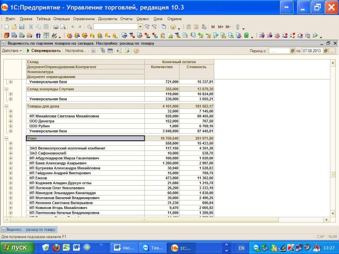Click the horizontal scrollbar right arrow
Image resolution: width=339 pixels, height=254 pixels.
[327, 220]
